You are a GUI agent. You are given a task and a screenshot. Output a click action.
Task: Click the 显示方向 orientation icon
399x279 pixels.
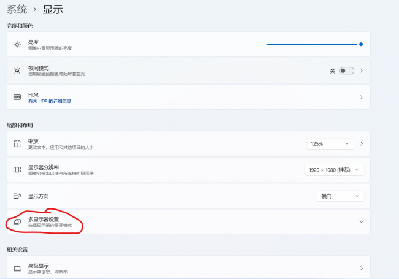point(17,196)
